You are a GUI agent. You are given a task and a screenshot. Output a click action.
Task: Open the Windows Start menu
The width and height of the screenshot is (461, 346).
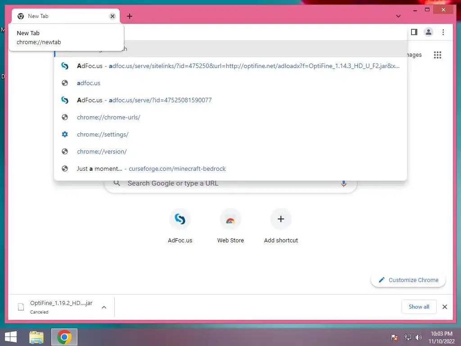(x=11, y=337)
